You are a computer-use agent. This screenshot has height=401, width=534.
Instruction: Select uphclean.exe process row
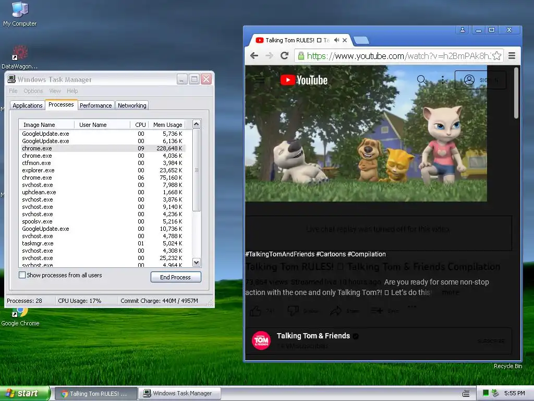[102, 192]
